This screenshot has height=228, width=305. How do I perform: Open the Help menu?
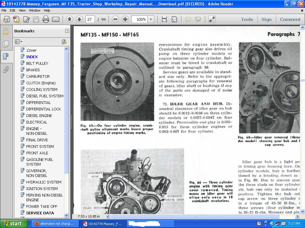47,10
